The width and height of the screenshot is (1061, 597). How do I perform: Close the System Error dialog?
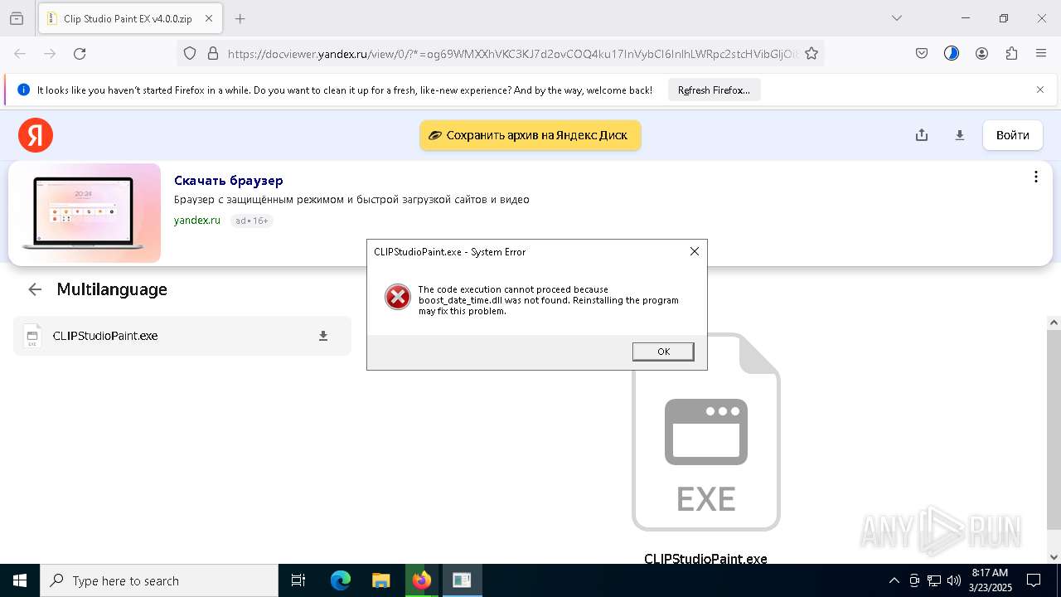(x=695, y=251)
